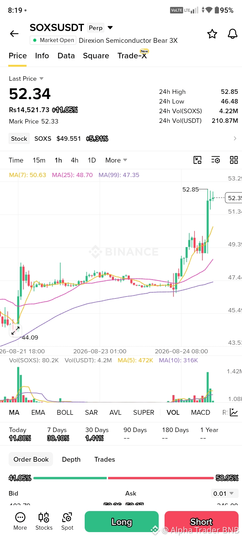Viewport: 242px width, 539px height.
Task: Select the Depth tab
Action: click(71, 459)
